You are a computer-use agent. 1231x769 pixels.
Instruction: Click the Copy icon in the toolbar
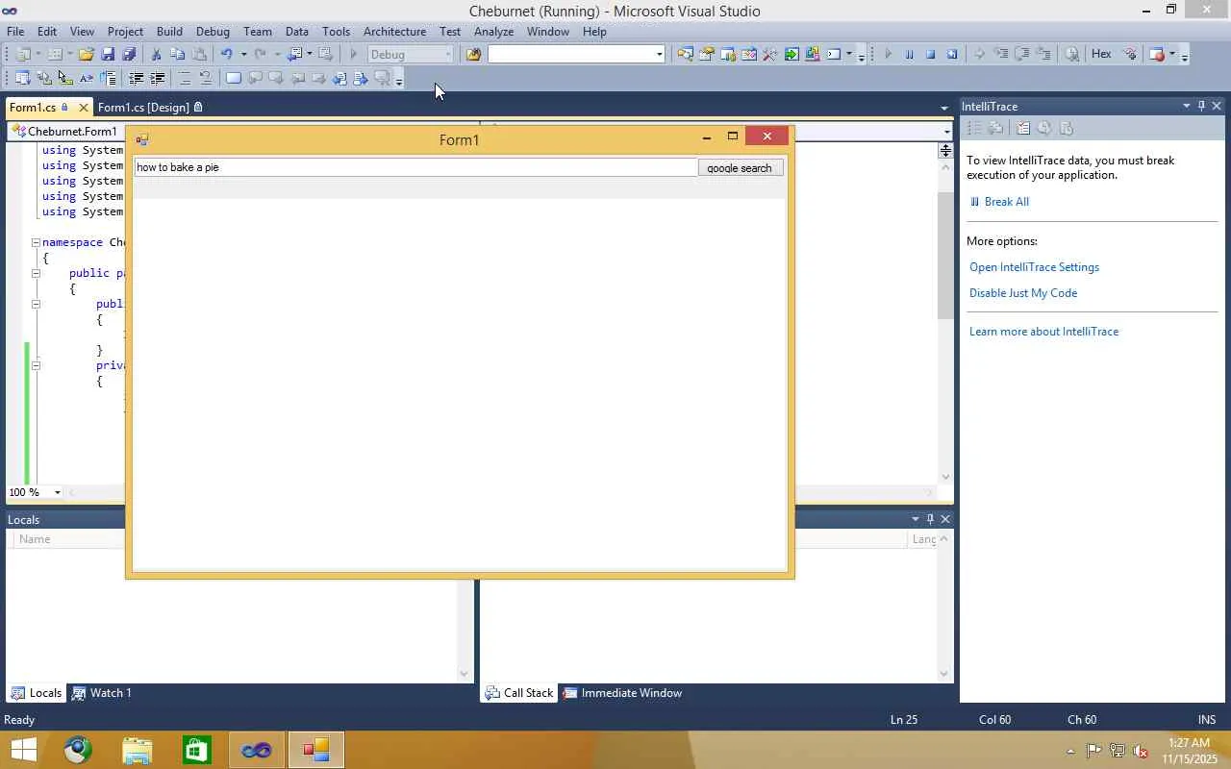(x=178, y=55)
